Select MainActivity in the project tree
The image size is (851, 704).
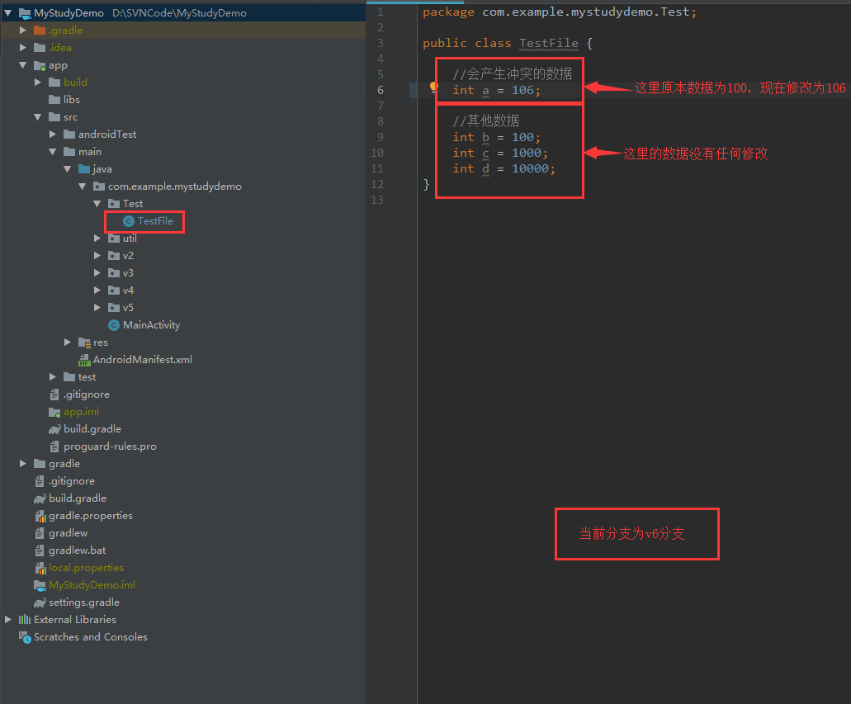151,324
